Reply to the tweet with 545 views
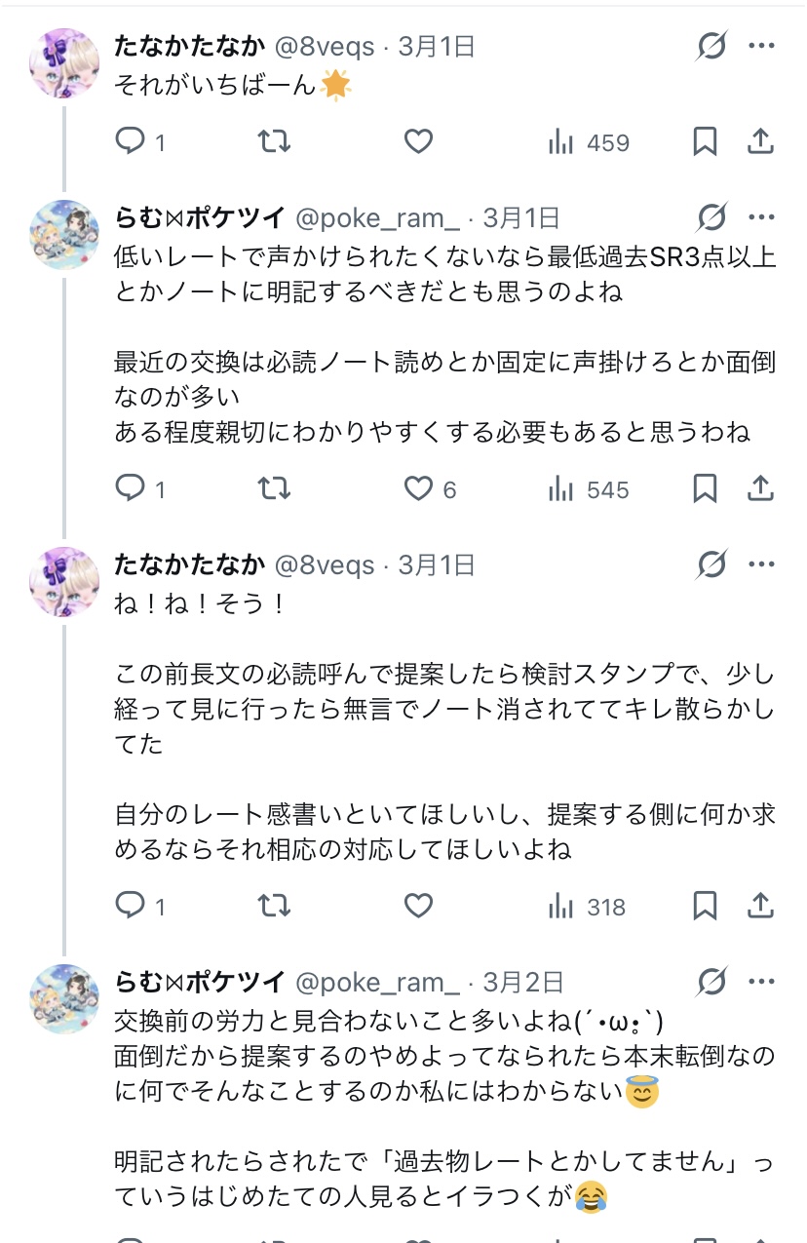Screen dimensions: 807x1243 click(x=131, y=489)
